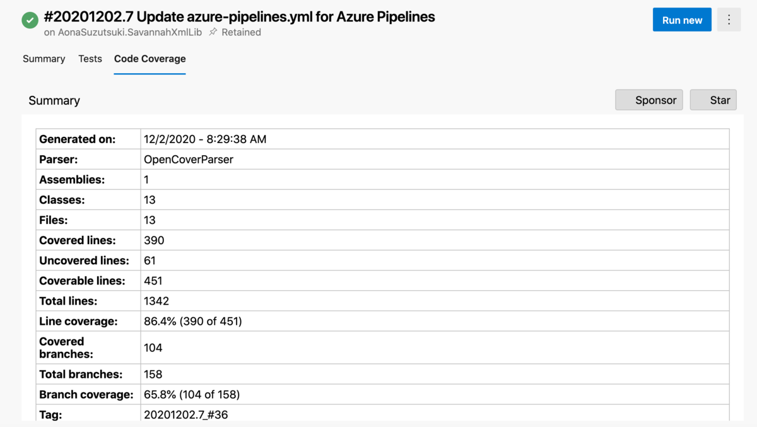Click the Classes: row label

[62, 200]
